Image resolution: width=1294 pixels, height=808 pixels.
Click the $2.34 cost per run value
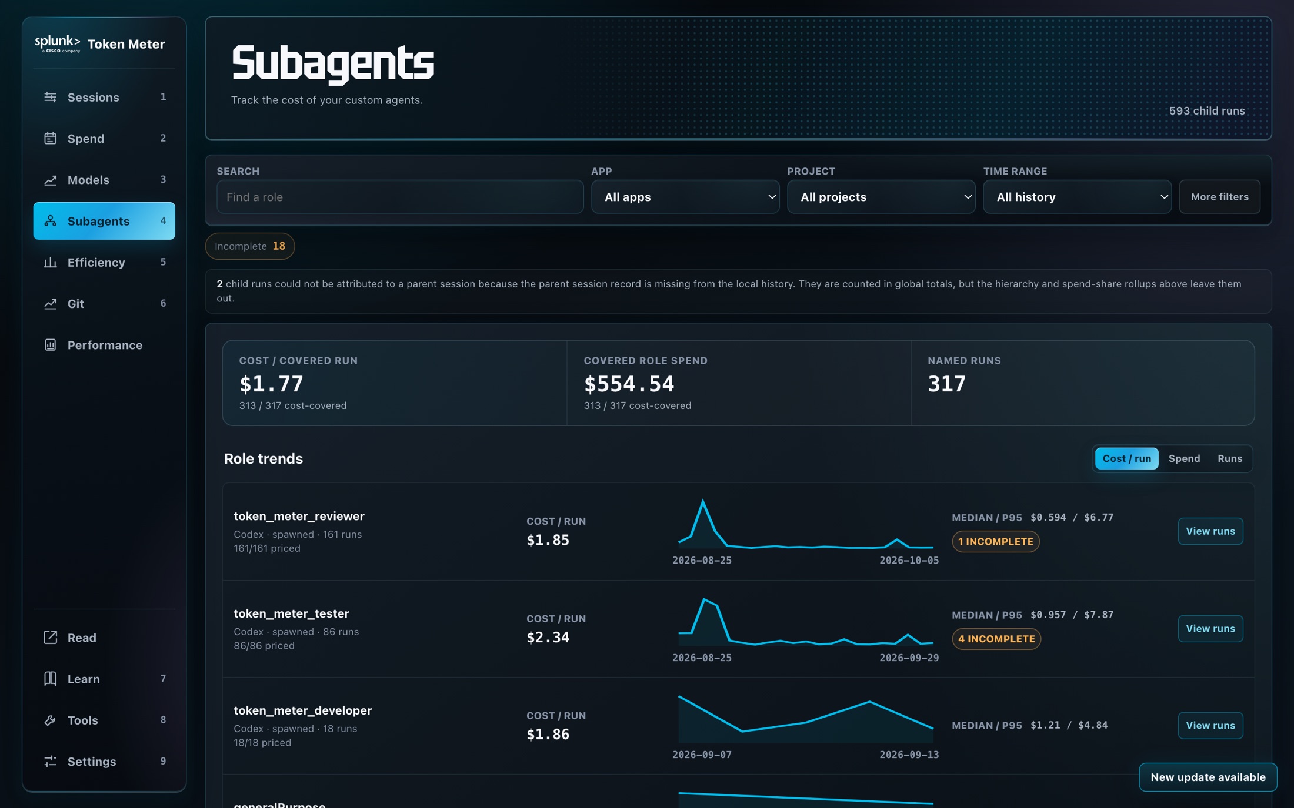pyautogui.click(x=548, y=638)
